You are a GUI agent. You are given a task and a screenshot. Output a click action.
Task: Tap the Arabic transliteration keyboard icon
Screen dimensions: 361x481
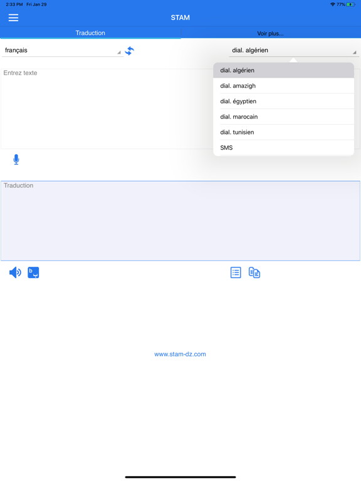coord(33,272)
